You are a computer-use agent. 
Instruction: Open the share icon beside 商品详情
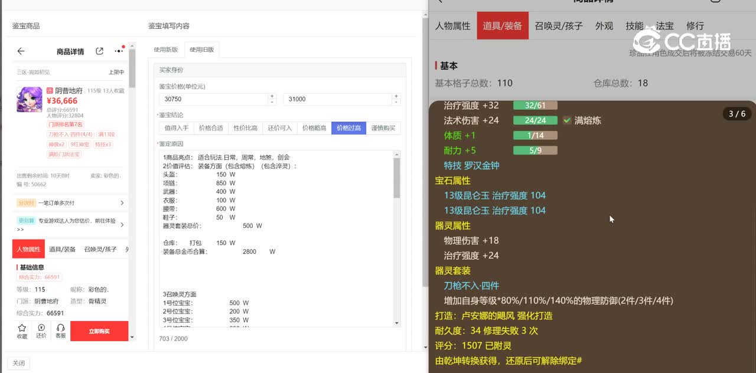[100, 51]
